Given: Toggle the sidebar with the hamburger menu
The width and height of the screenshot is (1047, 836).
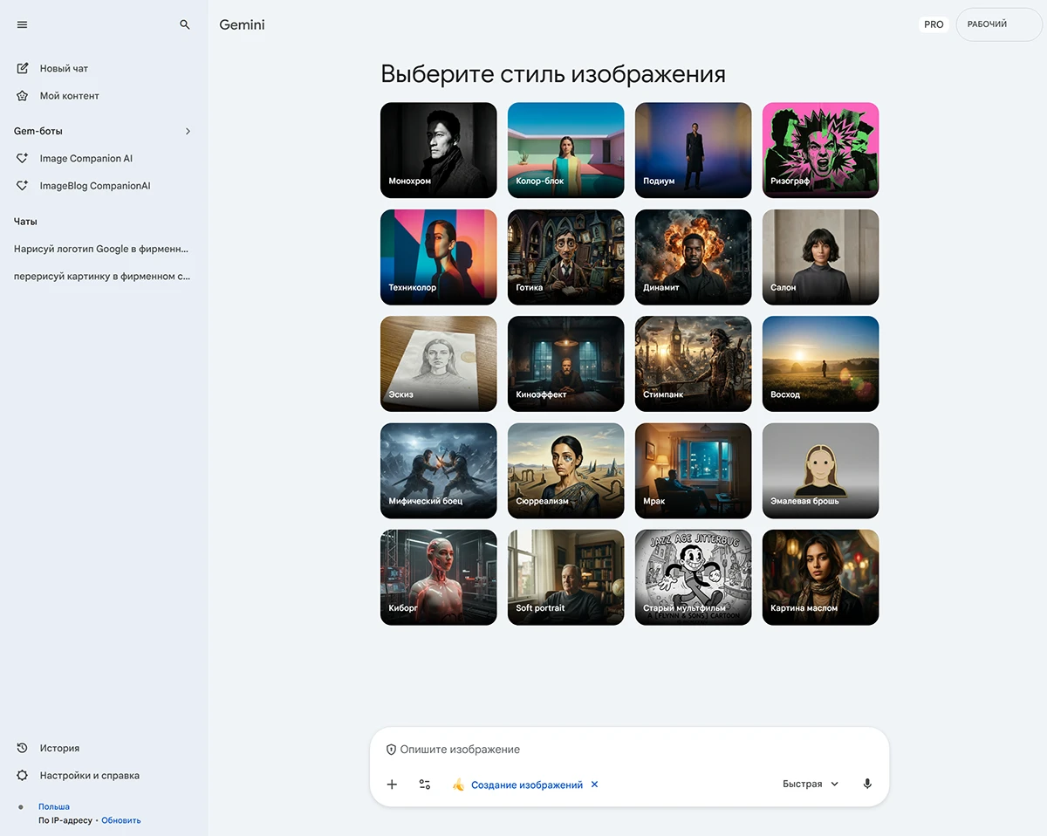Looking at the screenshot, I should pyautogui.click(x=22, y=24).
